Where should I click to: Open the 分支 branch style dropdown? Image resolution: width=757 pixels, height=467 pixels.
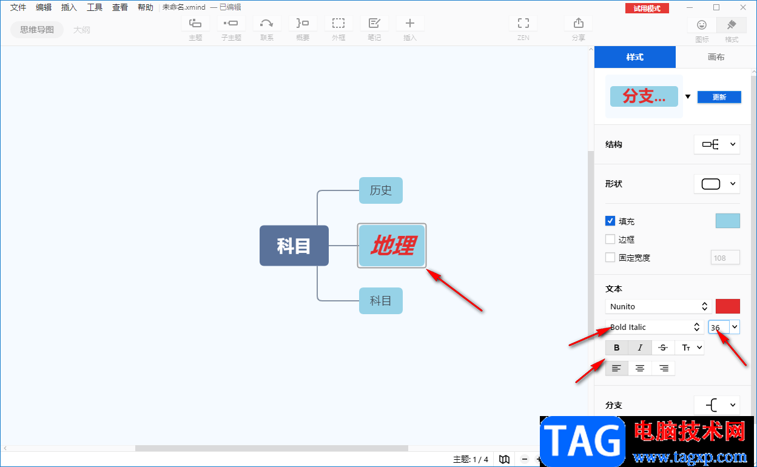(717, 405)
